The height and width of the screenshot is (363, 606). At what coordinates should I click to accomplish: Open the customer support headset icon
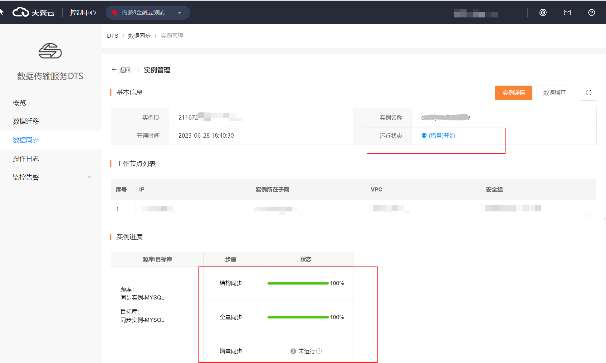(x=543, y=12)
